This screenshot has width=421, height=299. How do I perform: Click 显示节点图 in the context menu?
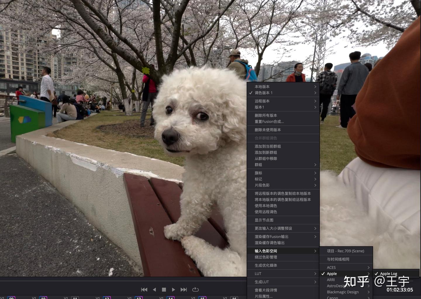pos(265,220)
